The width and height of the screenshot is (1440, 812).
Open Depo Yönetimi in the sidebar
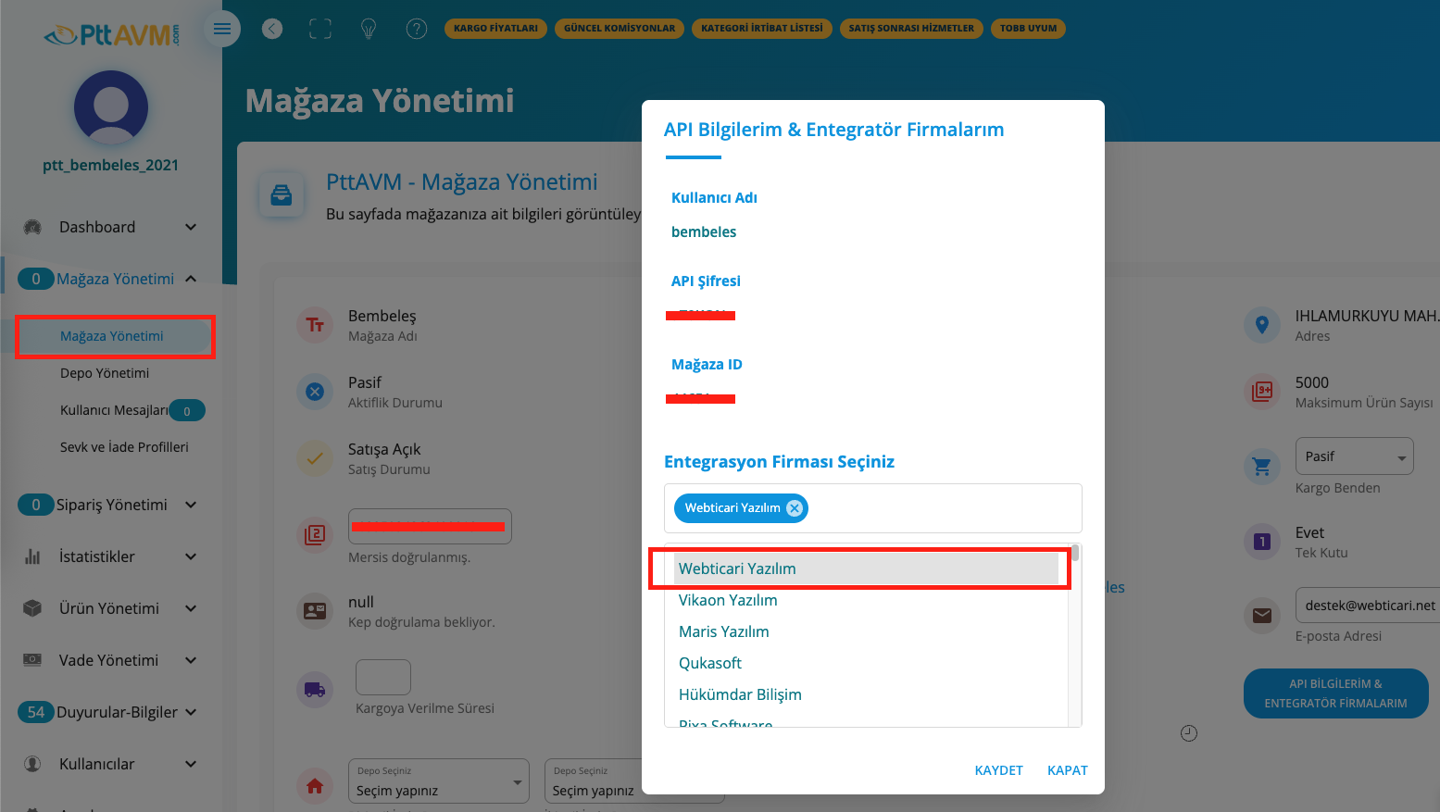(x=105, y=373)
